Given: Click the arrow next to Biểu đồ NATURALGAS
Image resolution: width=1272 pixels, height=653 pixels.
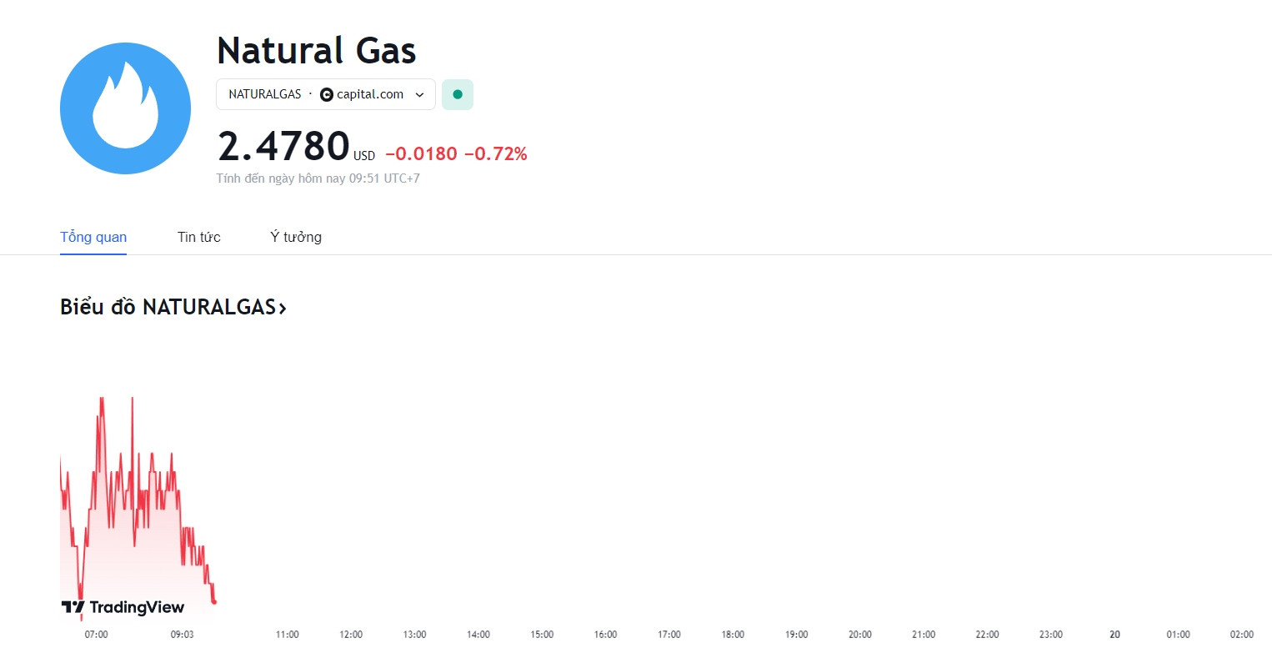Looking at the screenshot, I should point(283,309).
